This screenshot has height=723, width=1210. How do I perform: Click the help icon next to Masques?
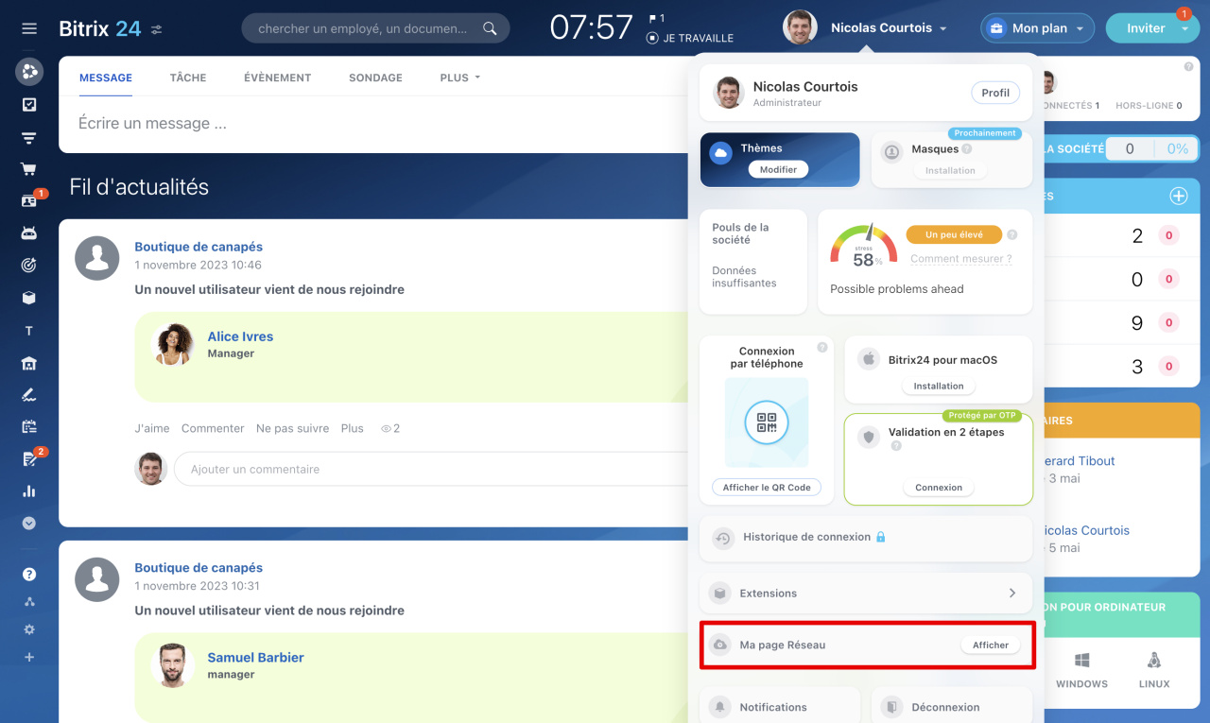(967, 148)
